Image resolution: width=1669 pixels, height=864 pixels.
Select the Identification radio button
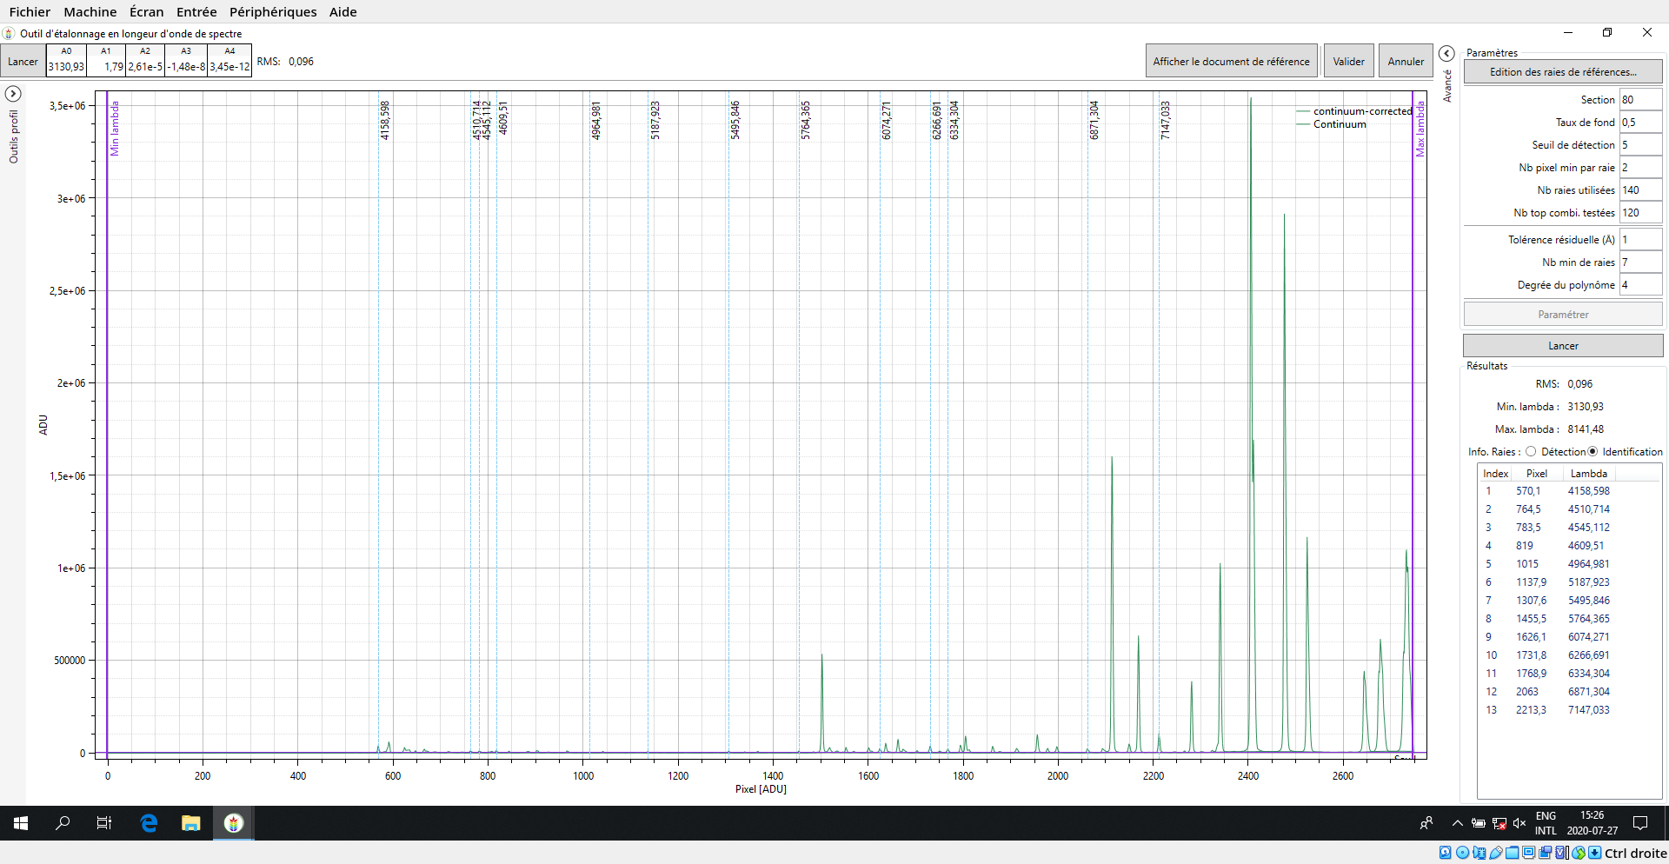[1593, 452]
